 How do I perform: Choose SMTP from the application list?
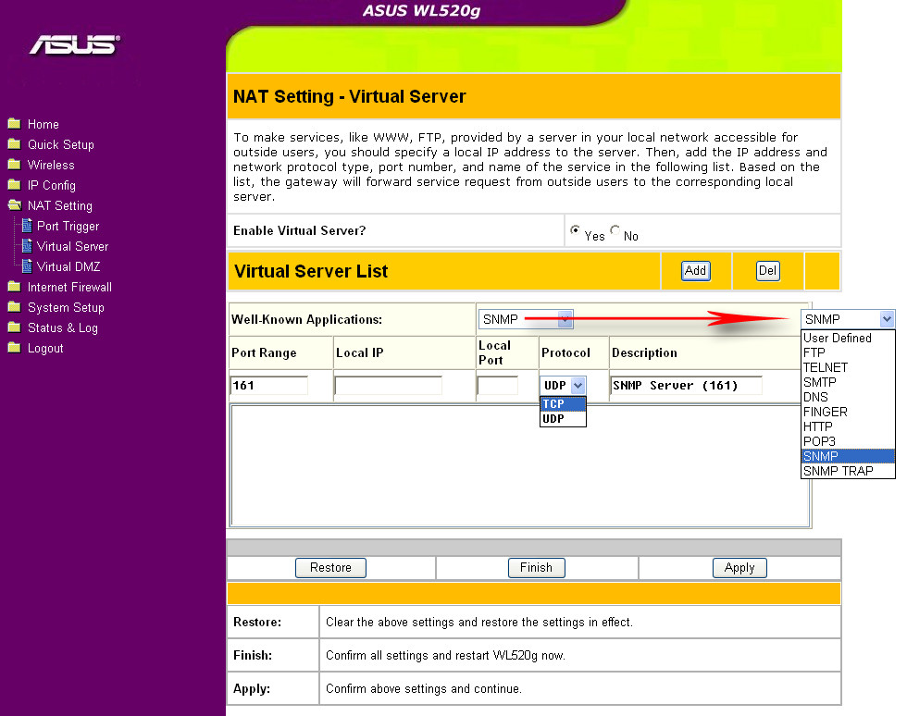[x=848, y=382]
